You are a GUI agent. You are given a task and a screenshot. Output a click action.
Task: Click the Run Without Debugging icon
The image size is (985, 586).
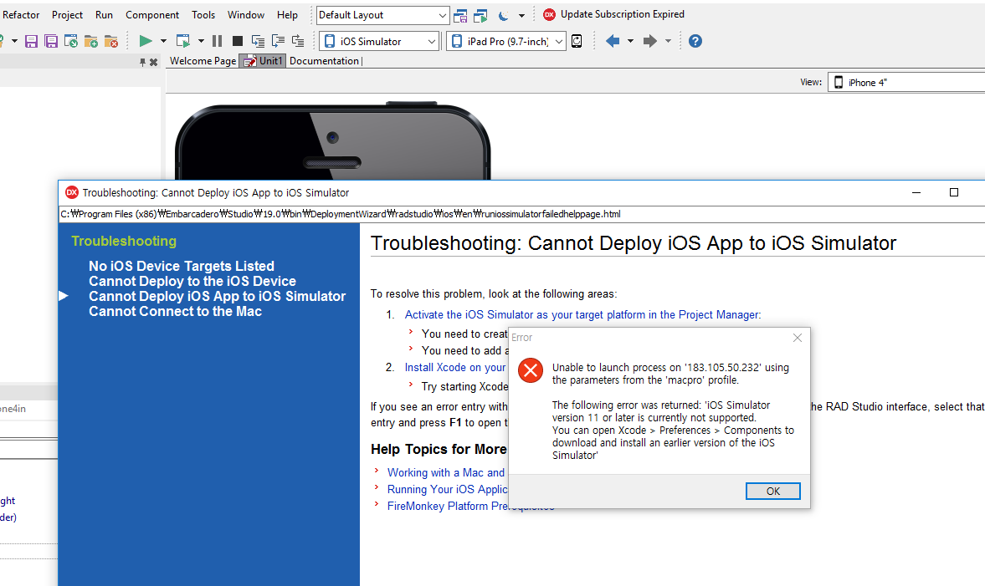(x=183, y=41)
